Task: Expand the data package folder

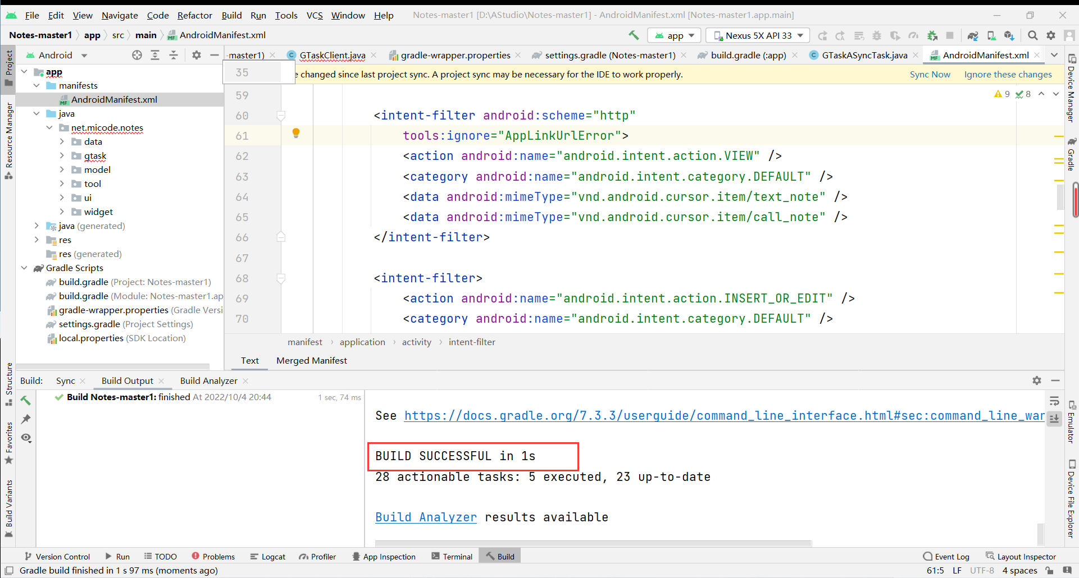Action: pos(62,142)
